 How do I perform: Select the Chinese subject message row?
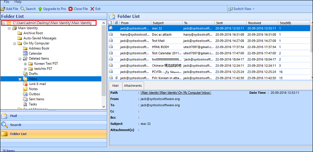pos(209,66)
